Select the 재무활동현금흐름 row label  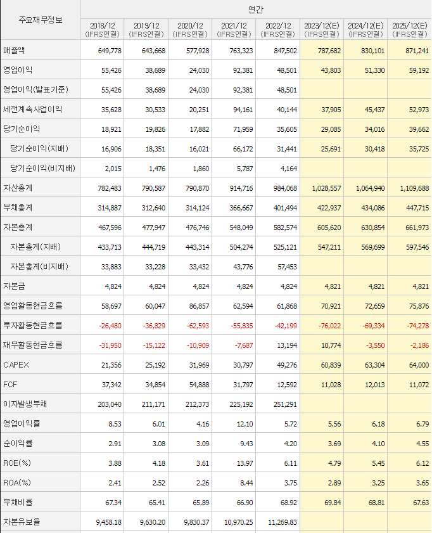[33, 345]
